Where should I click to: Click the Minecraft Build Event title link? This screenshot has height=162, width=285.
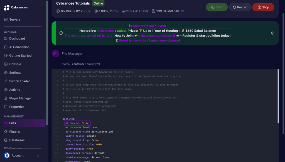[x=149, y=26]
